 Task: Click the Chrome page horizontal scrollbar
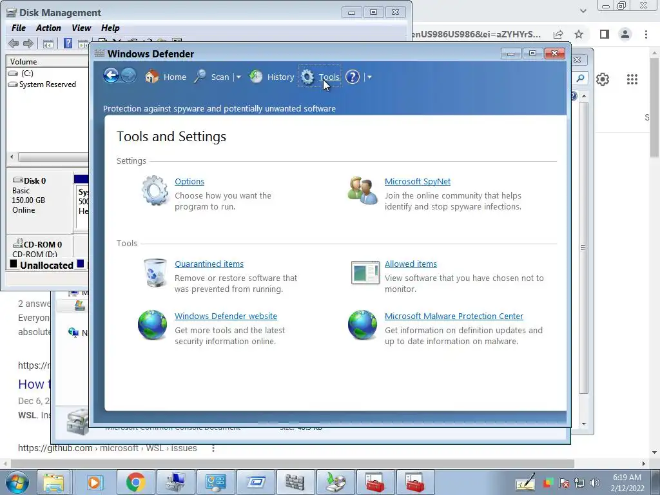click(292, 463)
